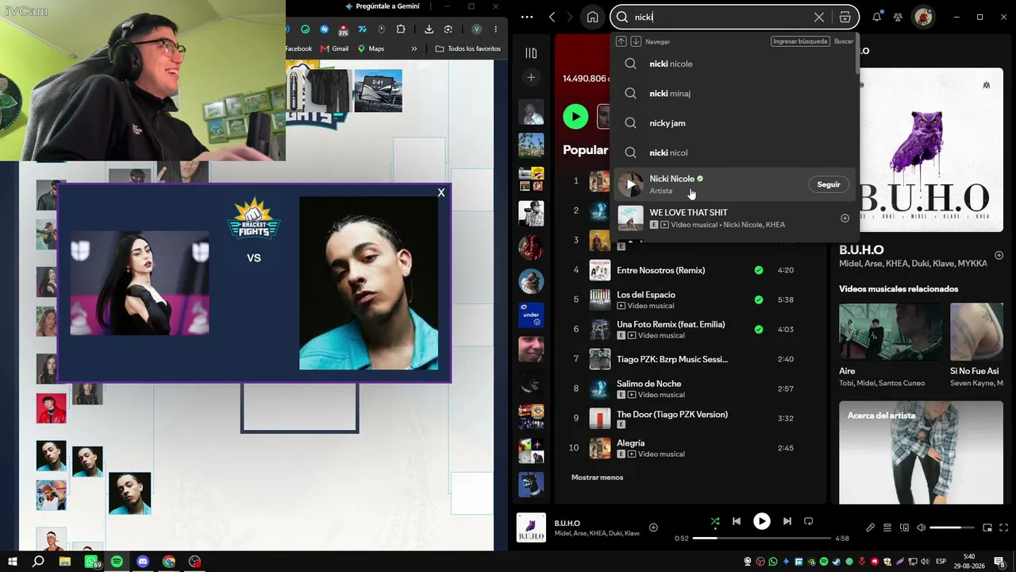Open Gmail bookmark in Chrome
Image resolution: width=1016 pixels, height=572 pixels.
click(333, 48)
